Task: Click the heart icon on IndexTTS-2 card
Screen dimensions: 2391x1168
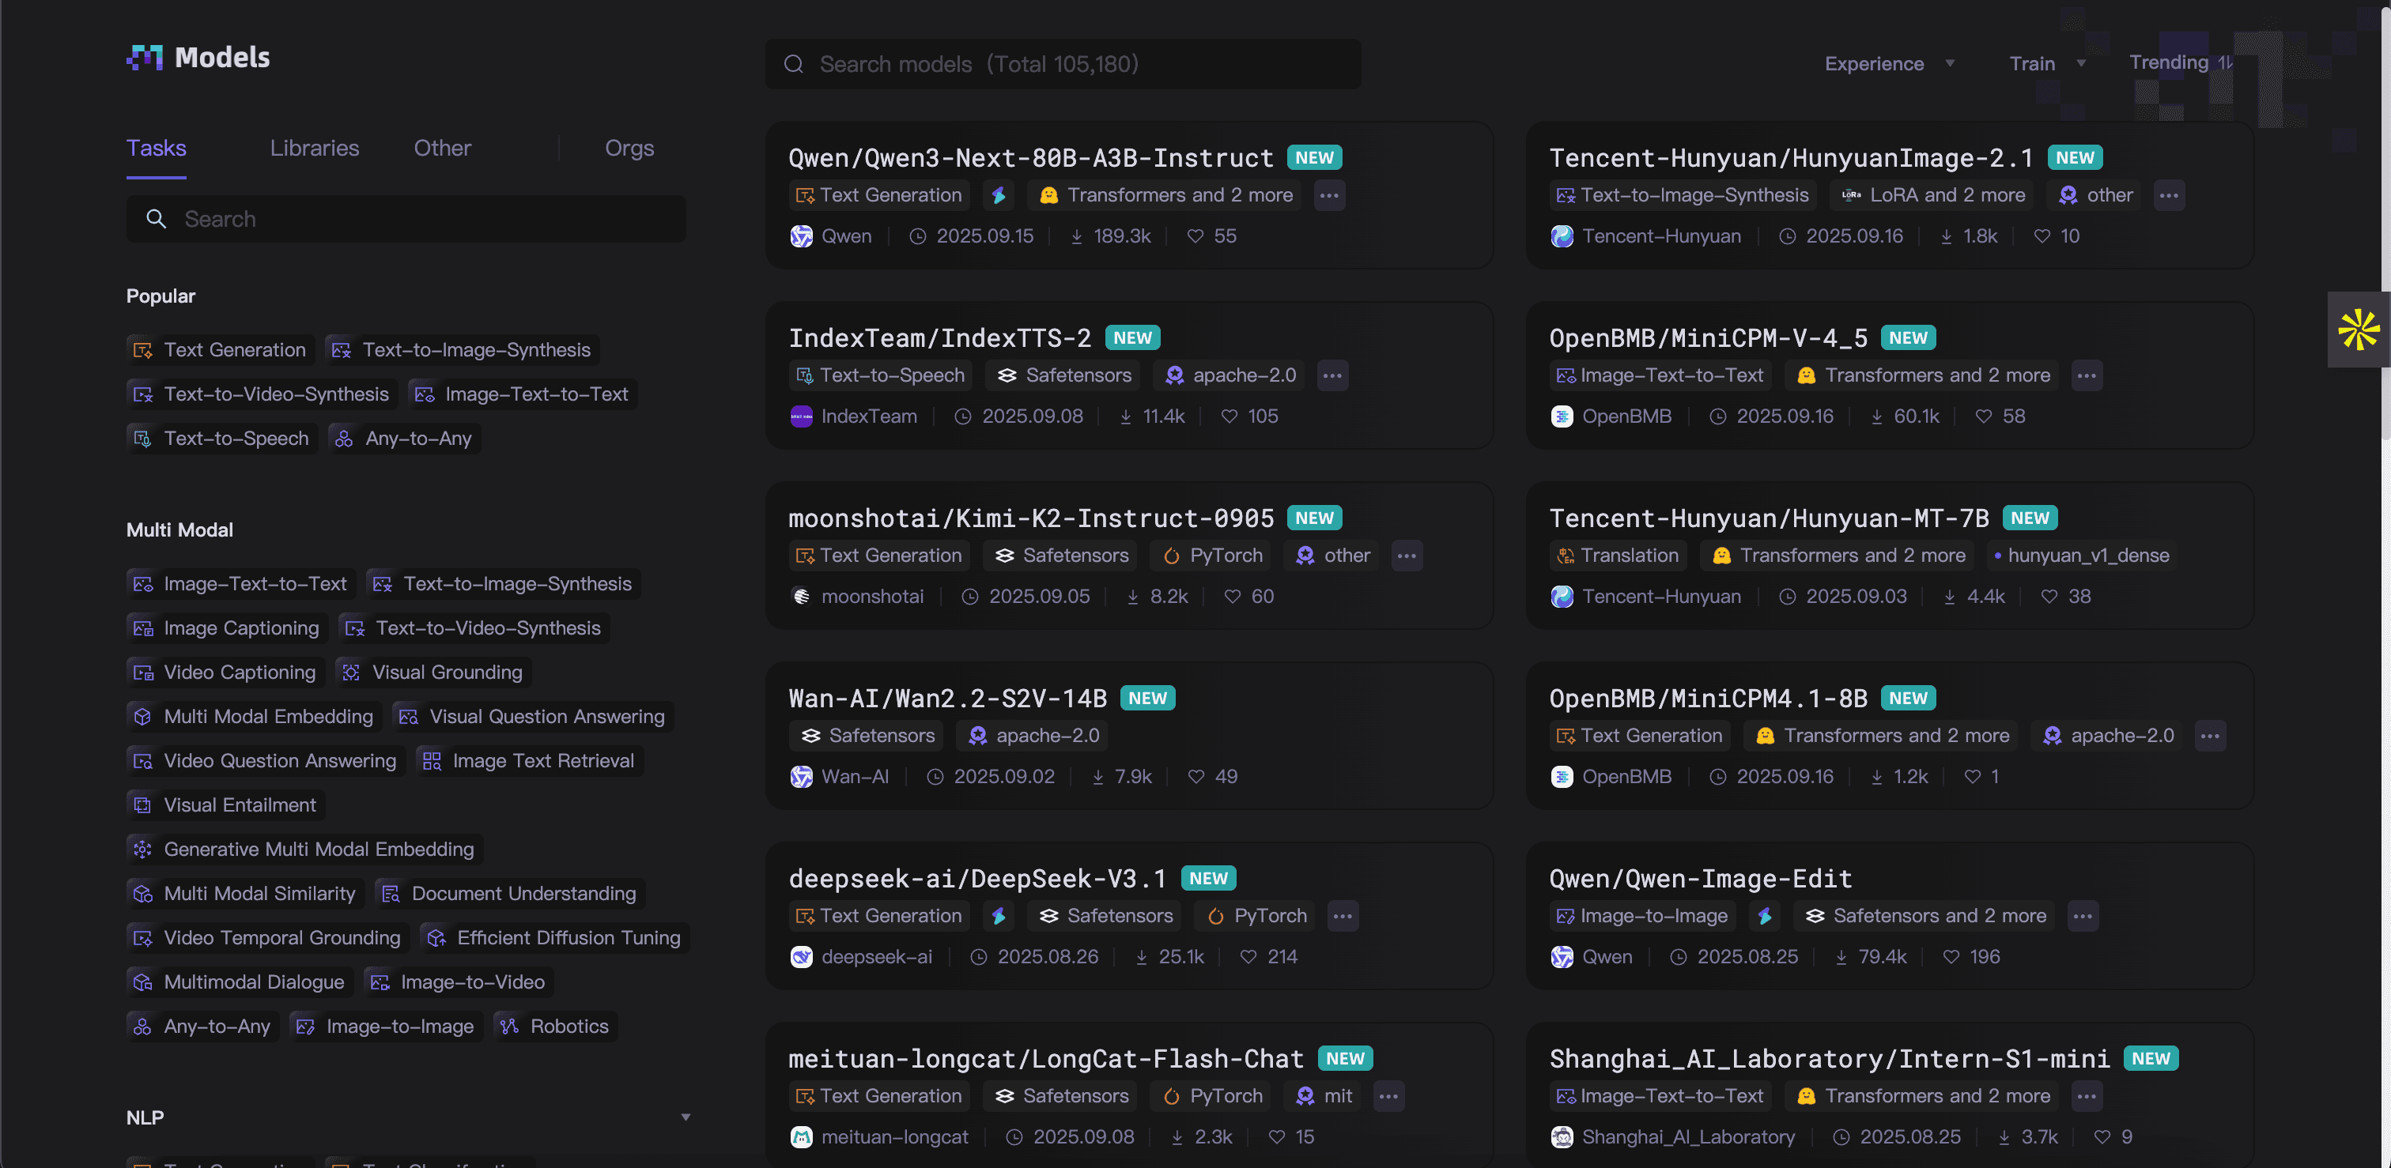Action: [1229, 416]
